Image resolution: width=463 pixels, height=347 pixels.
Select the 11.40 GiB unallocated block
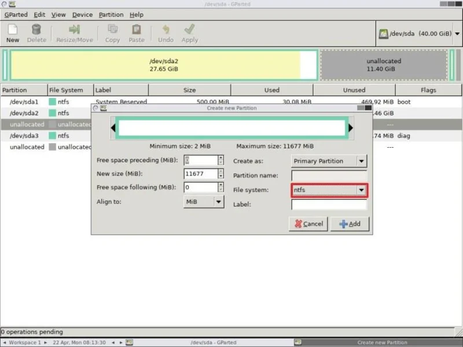[384, 65]
